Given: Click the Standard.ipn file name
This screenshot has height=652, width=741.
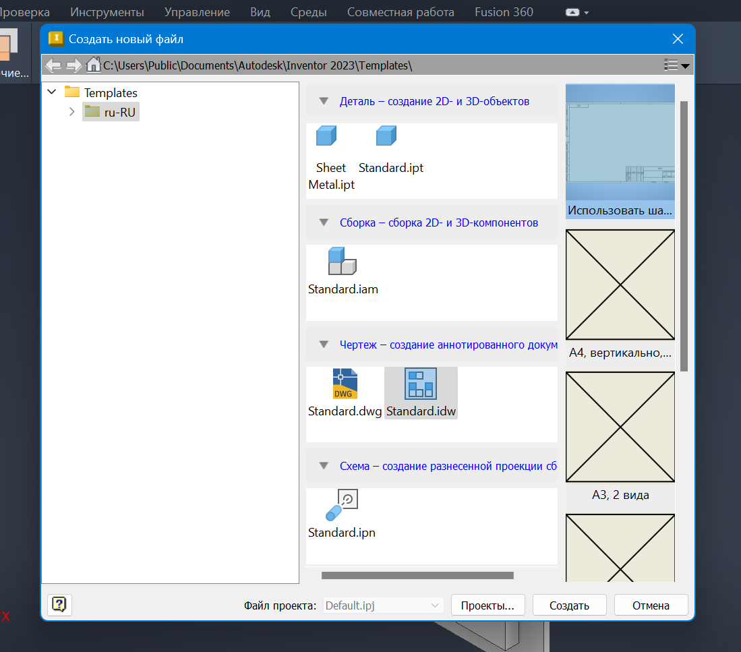Looking at the screenshot, I should [342, 533].
